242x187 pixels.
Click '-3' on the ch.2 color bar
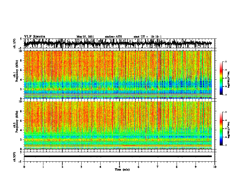point(225,112)
